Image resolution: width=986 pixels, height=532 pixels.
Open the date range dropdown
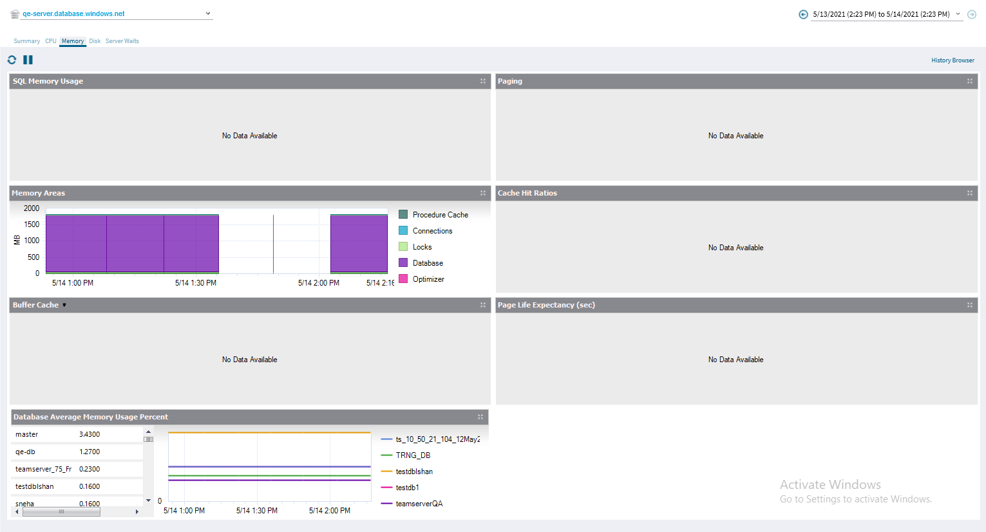958,14
